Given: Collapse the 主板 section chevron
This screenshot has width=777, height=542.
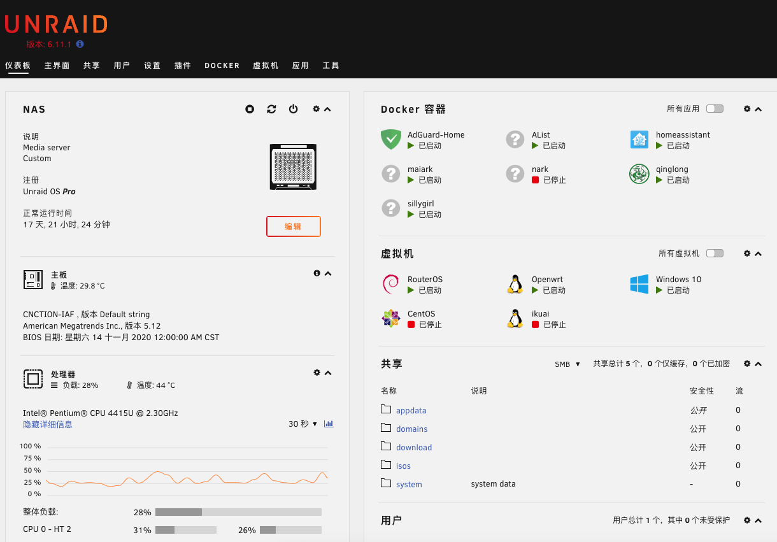Looking at the screenshot, I should (328, 274).
